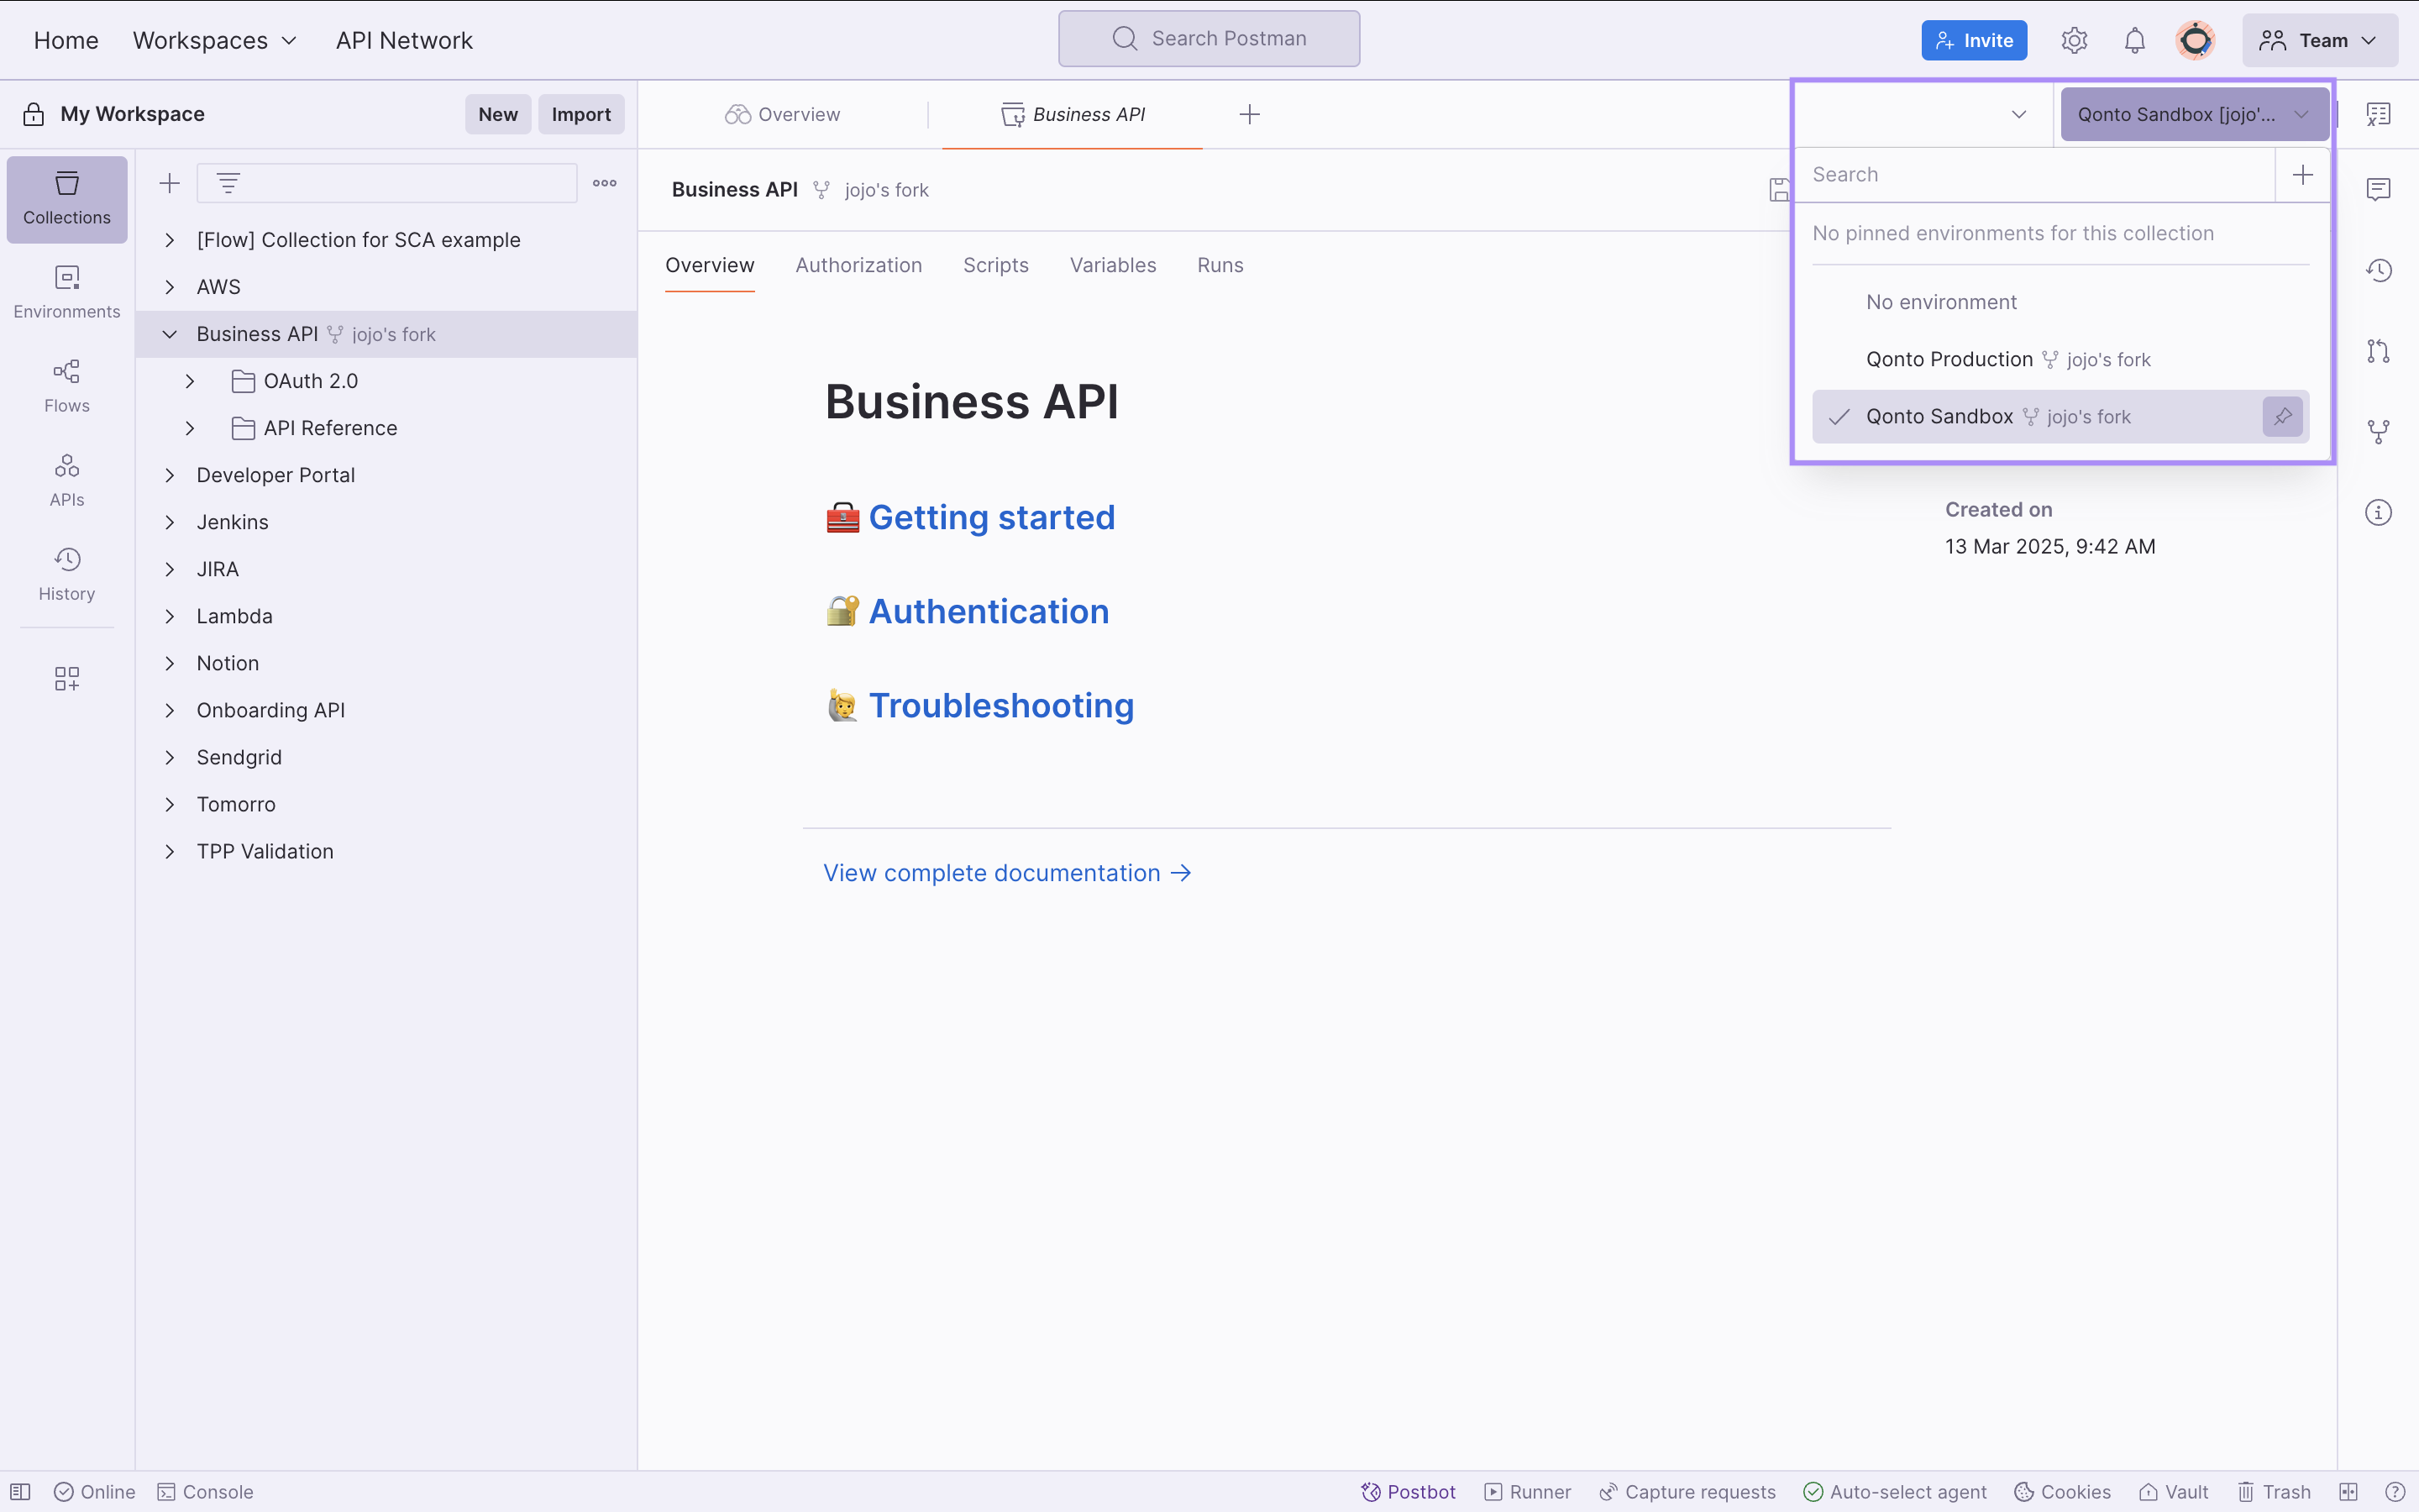The width and height of the screenshot is (2419, 1512).
Task: Open collection info icon in right sidebar
Action: pos(2379,513)
